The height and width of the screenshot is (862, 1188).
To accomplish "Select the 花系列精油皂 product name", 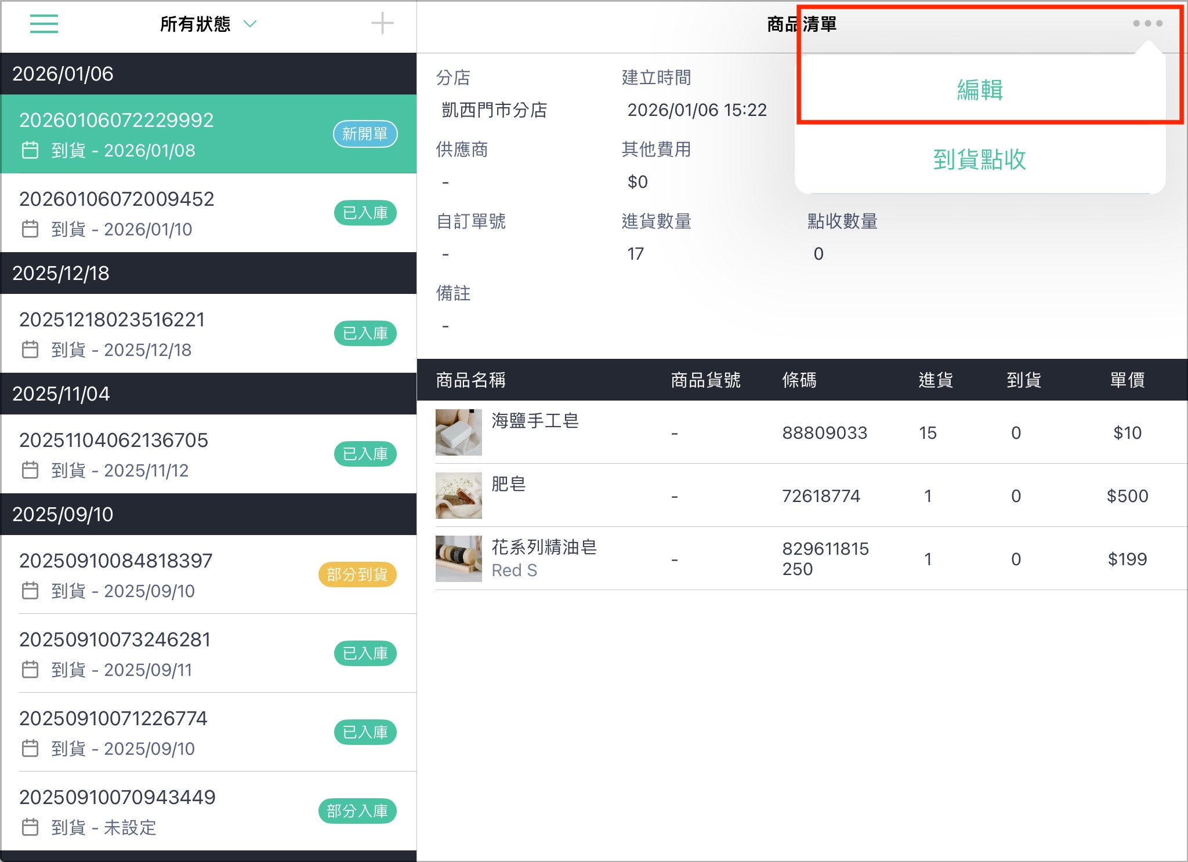I will coord(544,547).
